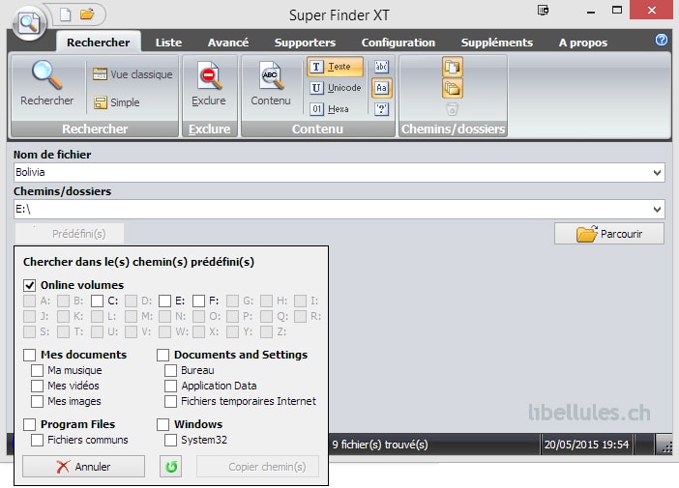
Task: Click the top Chemins/dossiers copy icon
Action: click(x=452, y=67)
